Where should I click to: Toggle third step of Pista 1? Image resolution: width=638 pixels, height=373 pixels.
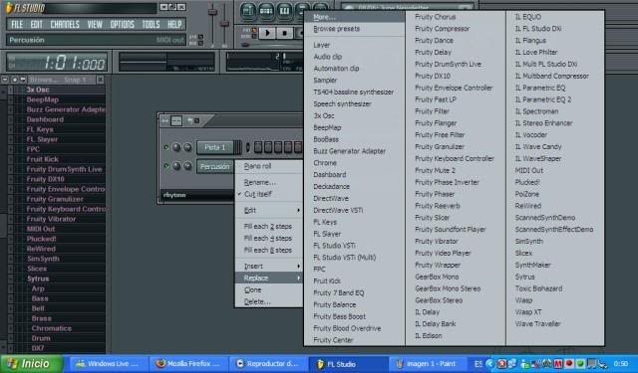278,147
